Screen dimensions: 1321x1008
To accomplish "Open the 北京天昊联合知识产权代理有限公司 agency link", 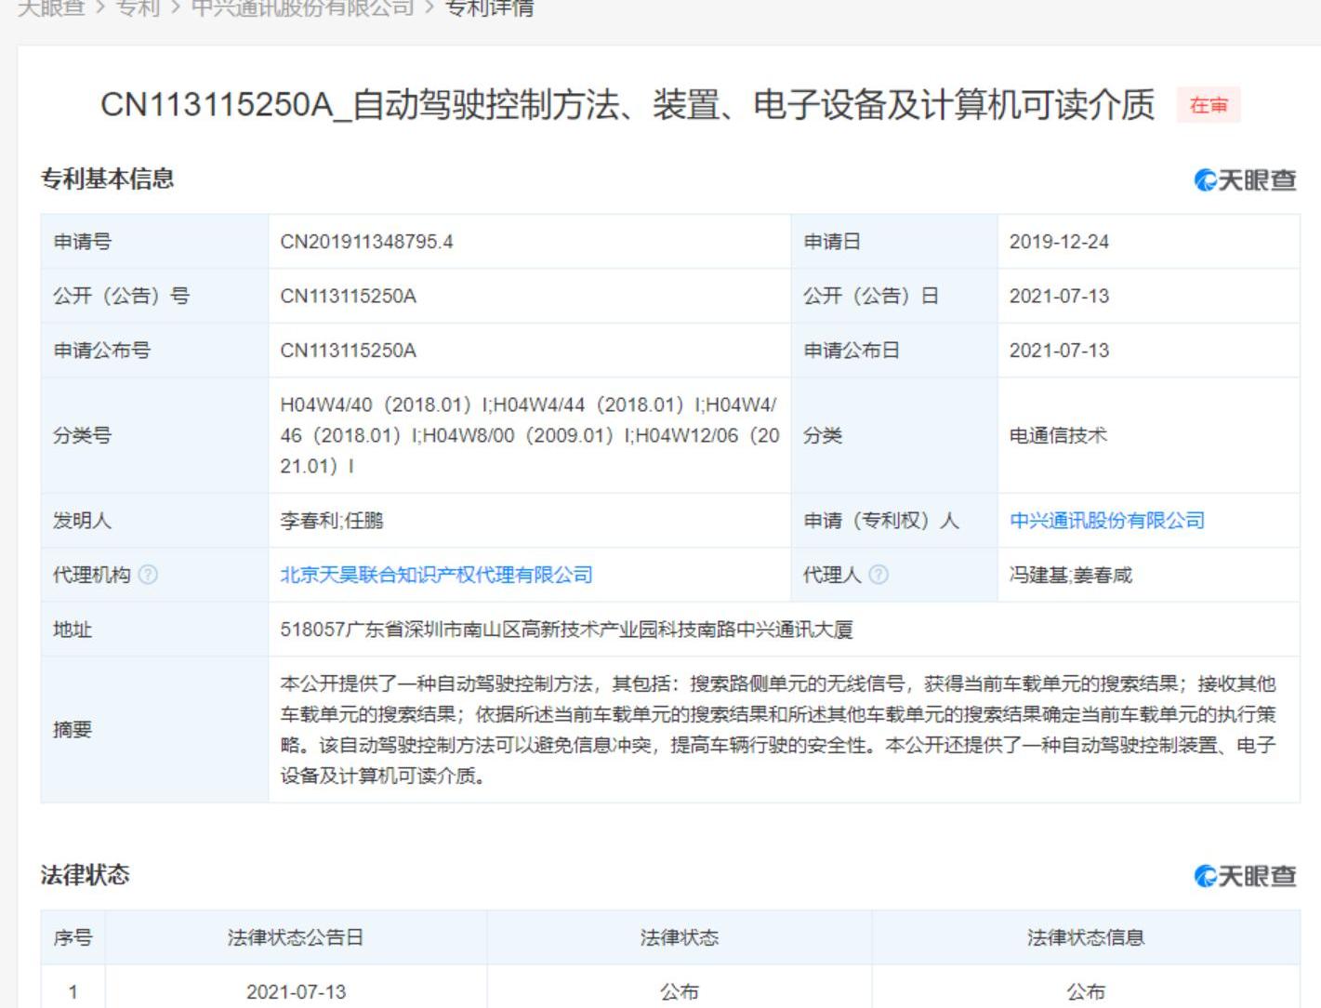I will click(x=437, y=575).
